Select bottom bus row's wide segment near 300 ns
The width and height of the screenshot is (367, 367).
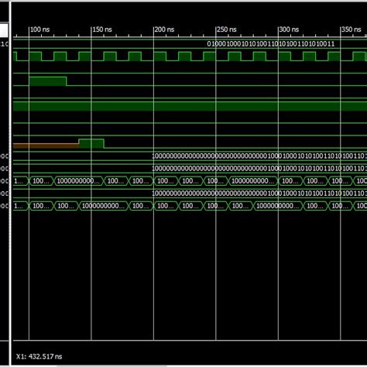point(278,206)
